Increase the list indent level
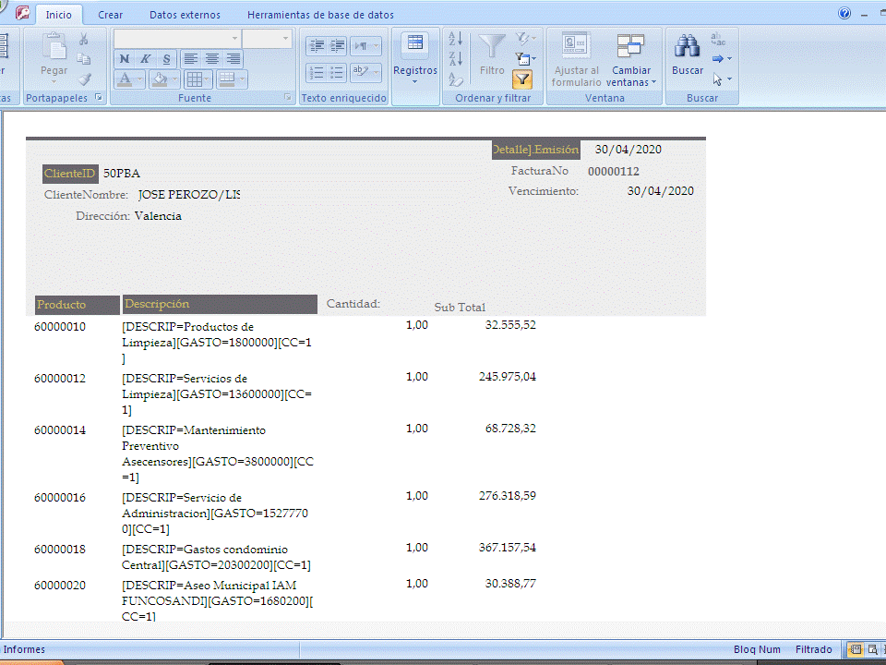 (x=338, y=46)
